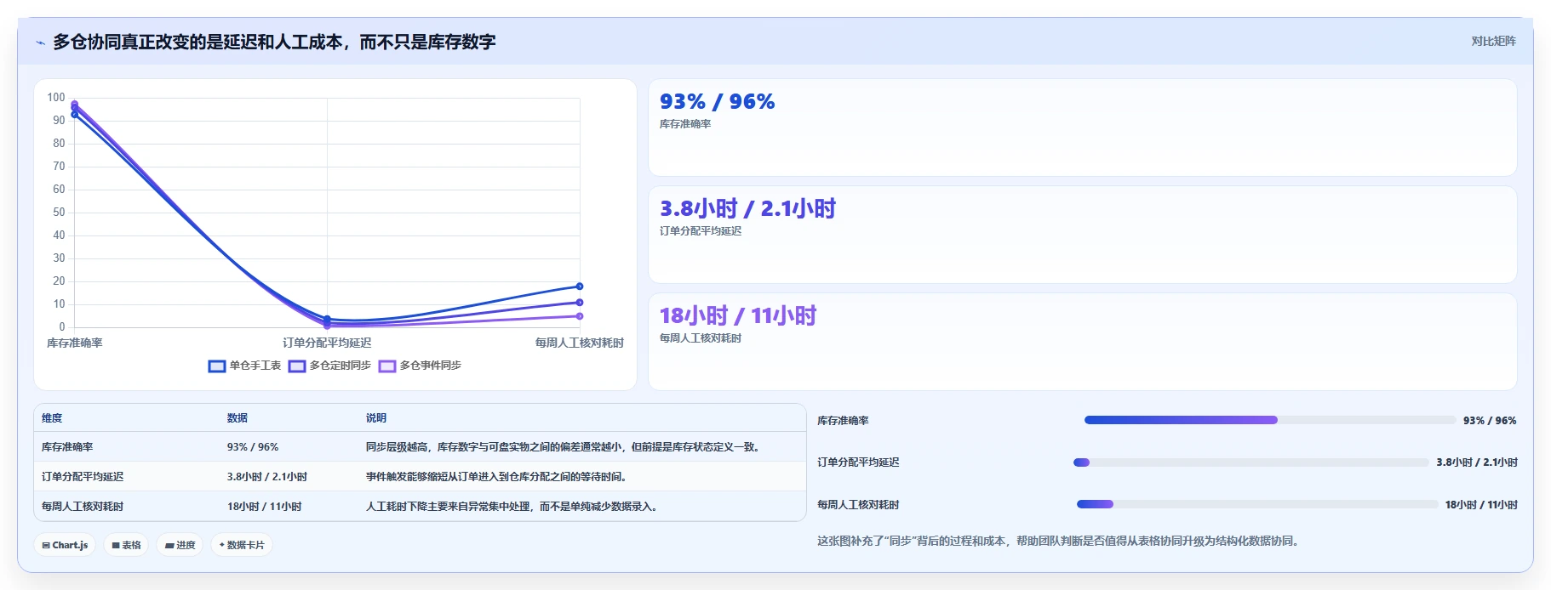
Task: Select table cell 3.8小时 / 2.1小时
Action: (267, 477)
